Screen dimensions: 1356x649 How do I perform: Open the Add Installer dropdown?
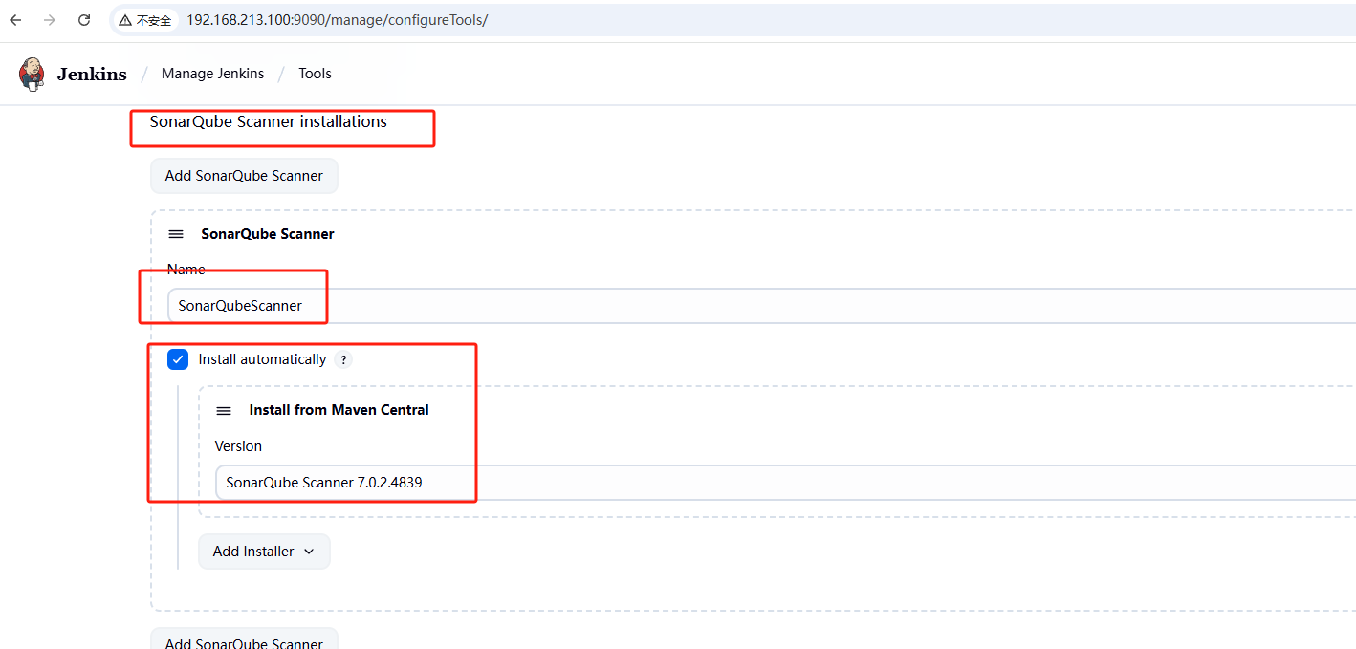point(264,552)
